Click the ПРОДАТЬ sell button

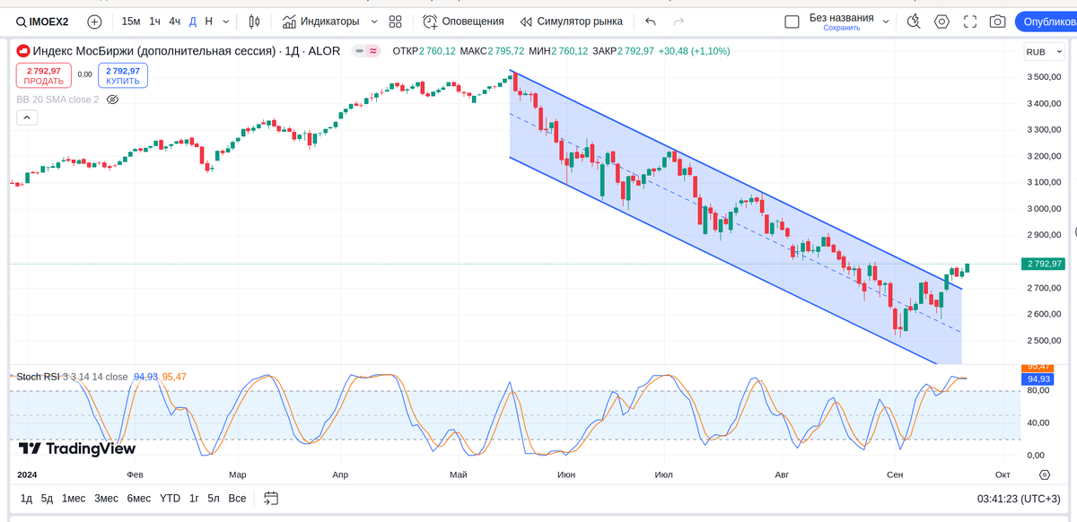point(43,75)
